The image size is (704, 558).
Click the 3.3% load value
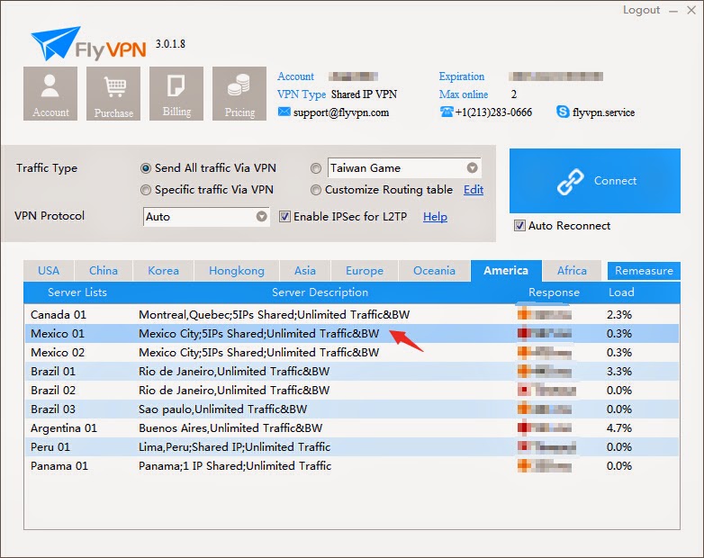[x=619, y=372]
